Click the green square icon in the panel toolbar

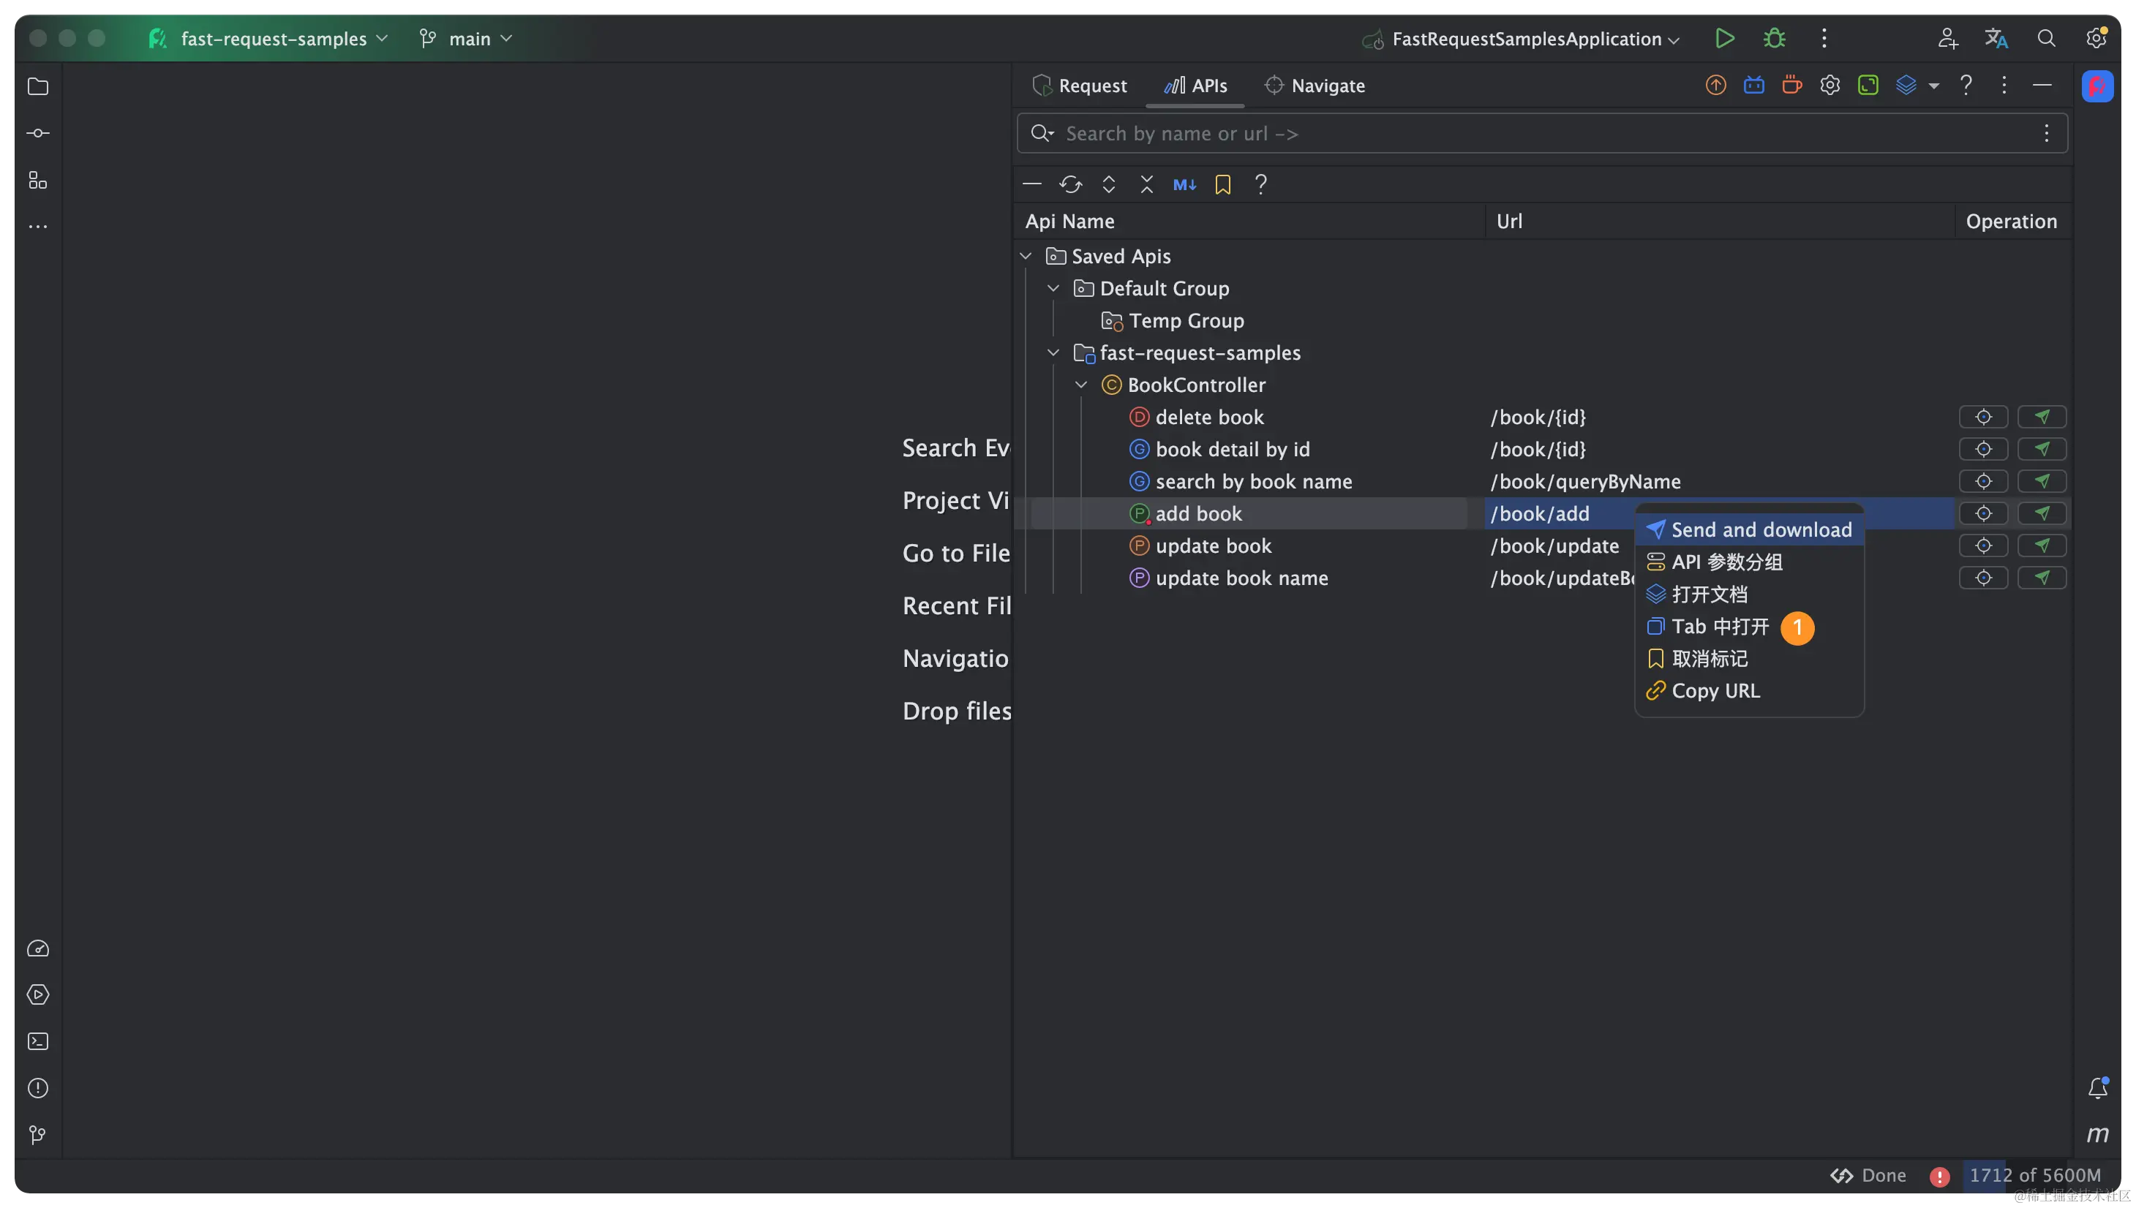pos(1868,86)
